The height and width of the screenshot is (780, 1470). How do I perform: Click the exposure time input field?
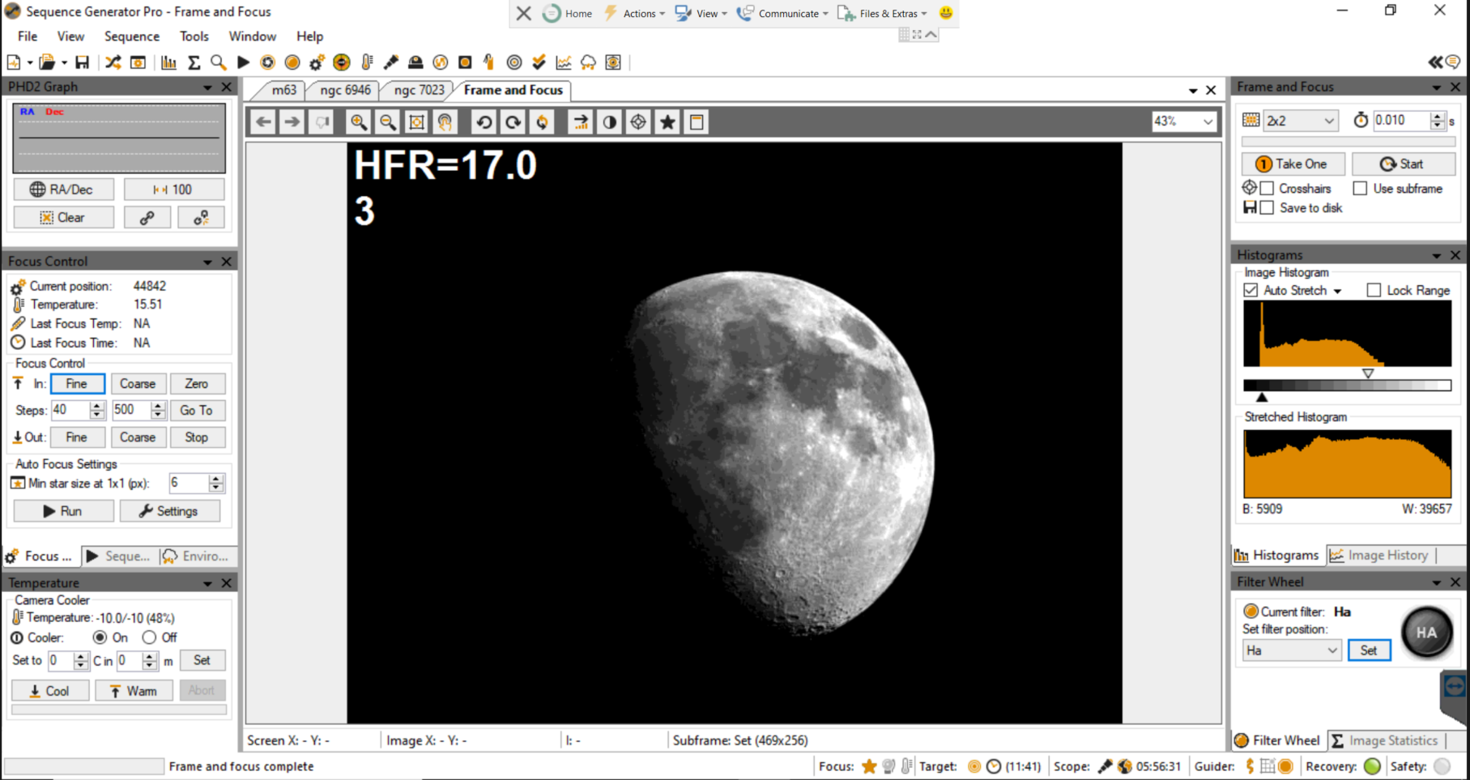point(1400,121)
